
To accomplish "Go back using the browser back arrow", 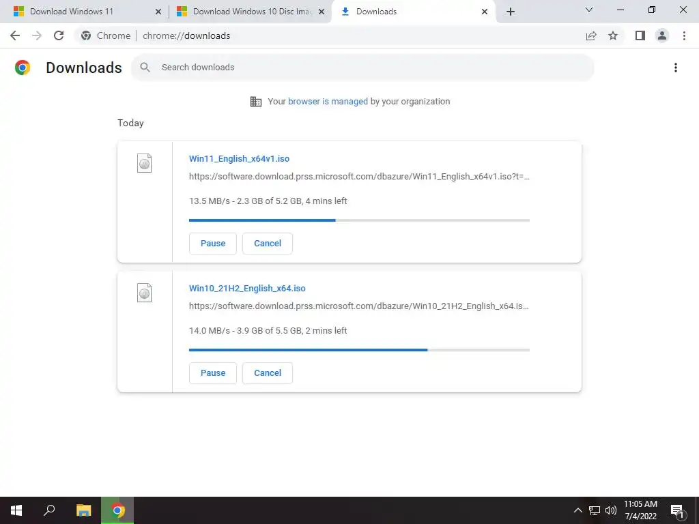I will (x=15, y=35).
